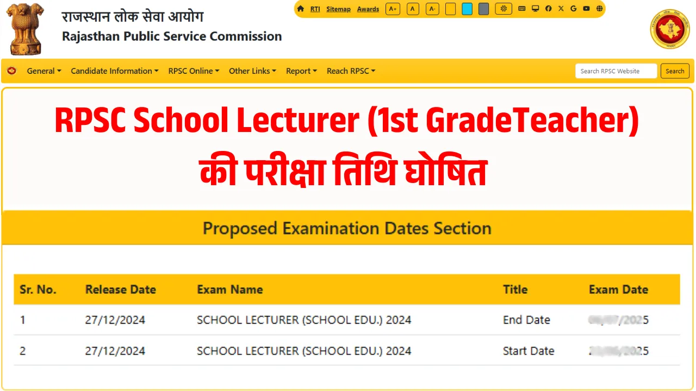The width and height of the screenshot is (696, 391).
Task: Click the blurred exam date in End Date row
Action: point(619,320)
